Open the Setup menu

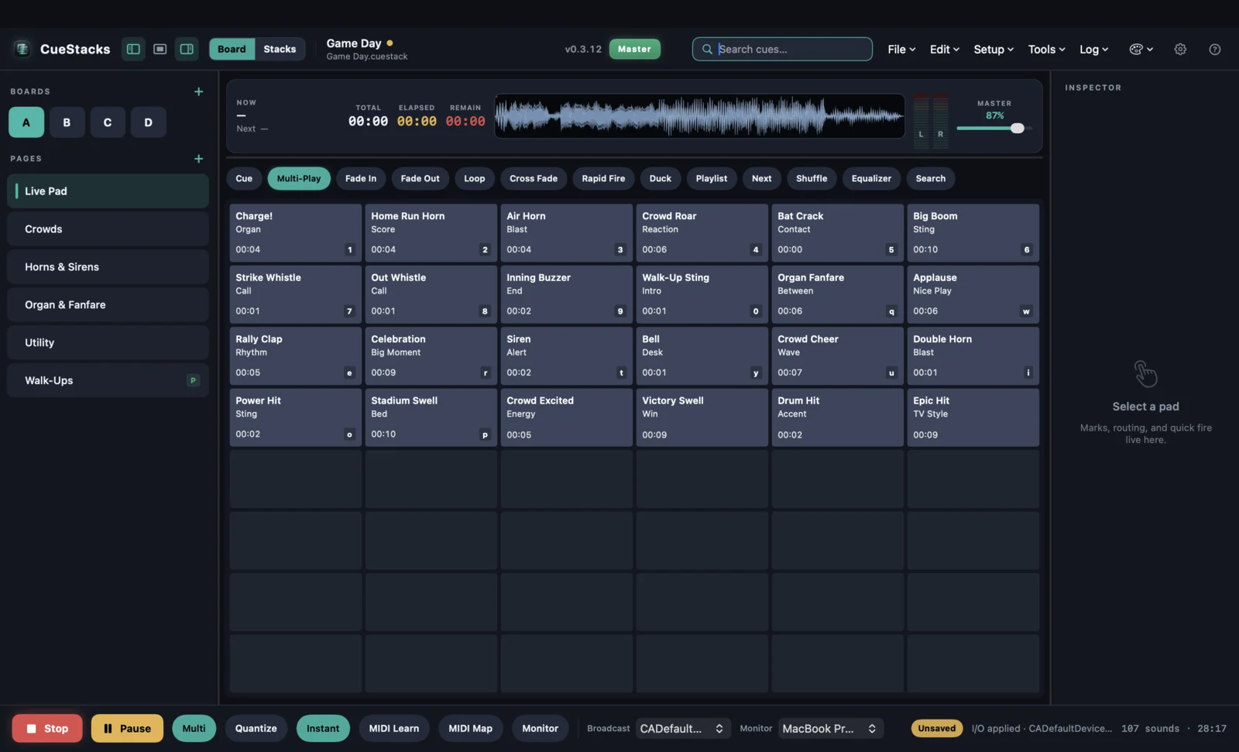point(994,49)
